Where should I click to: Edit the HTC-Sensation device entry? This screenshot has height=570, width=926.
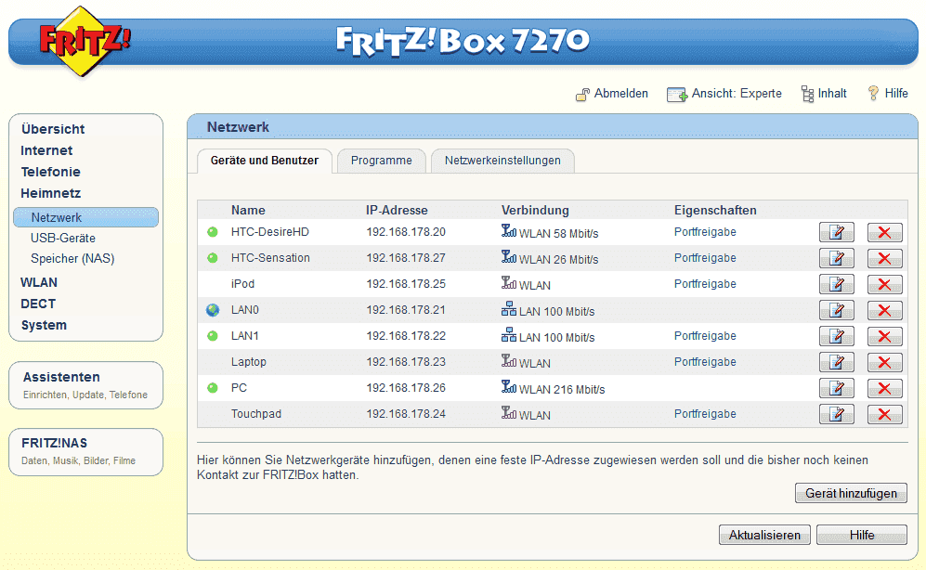836,258
